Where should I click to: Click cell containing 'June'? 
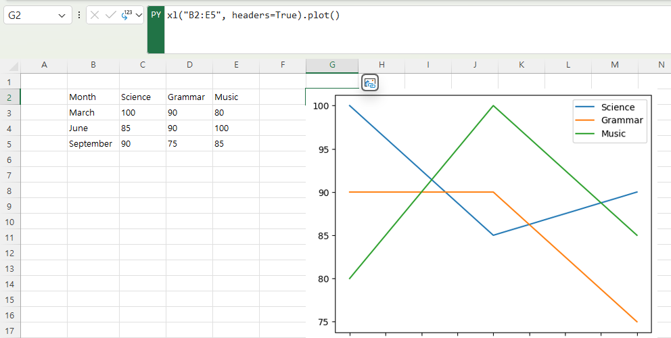[93, 128]
